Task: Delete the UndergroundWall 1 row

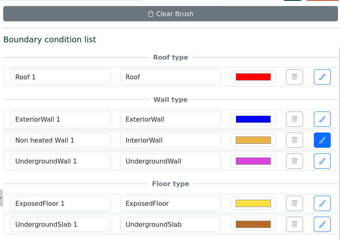Action: tap(294, 161)
